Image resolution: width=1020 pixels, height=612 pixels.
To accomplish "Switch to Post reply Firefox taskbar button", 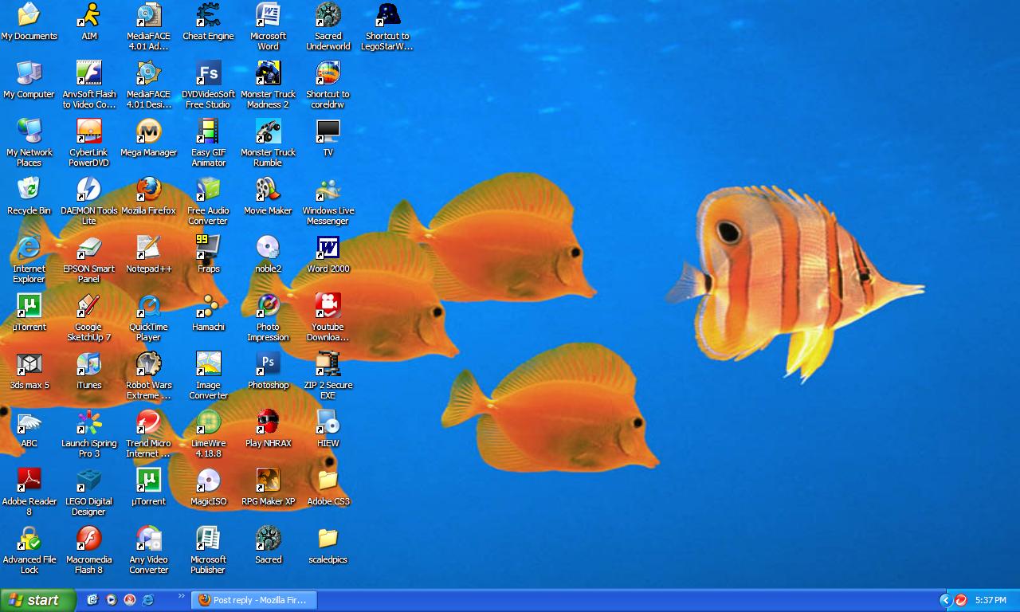I will (x=253, y=600).
